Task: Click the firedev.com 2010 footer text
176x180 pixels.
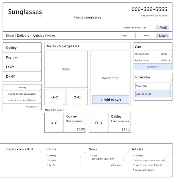Action: pos(19,149)
